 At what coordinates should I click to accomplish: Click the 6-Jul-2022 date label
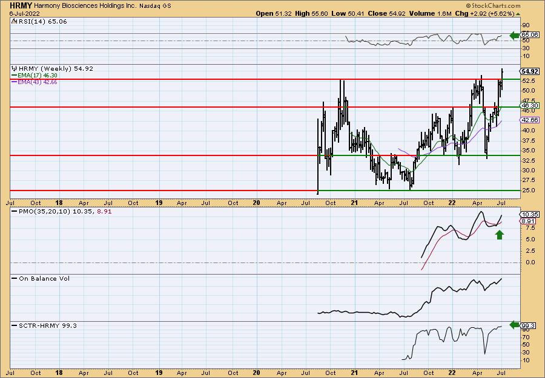pyautogui.click(x=25, y=13)
